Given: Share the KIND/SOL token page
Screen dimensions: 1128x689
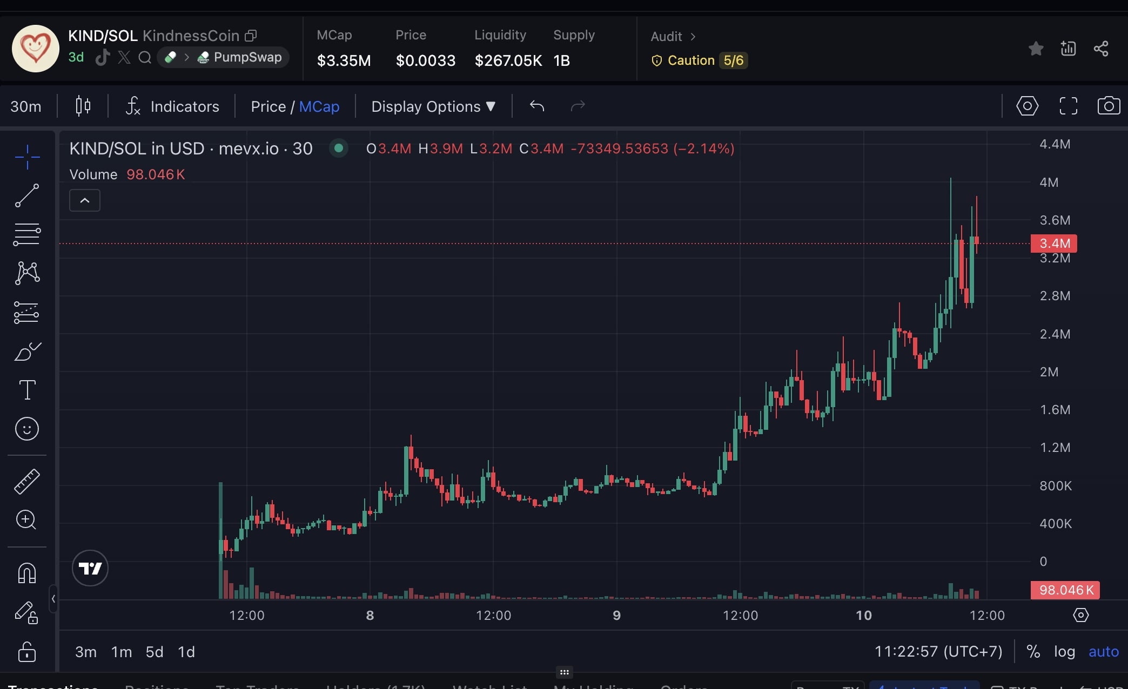Looking at the screenshot, I should tap(1101, 49).
